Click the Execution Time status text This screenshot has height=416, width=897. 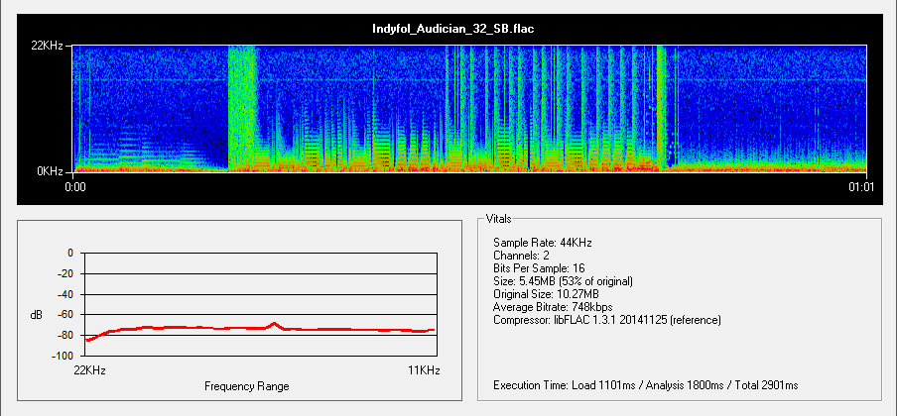[645, 384]
